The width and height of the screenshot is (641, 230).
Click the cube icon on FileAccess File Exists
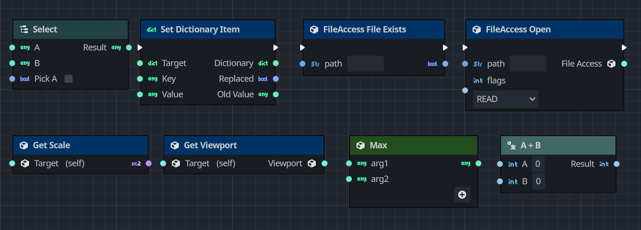[314, 30]
